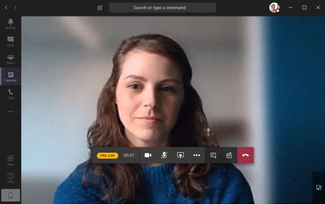Show more apps via sidebar ellipsis
Screen dimensions: 325x204
click(x=10, y=111)
